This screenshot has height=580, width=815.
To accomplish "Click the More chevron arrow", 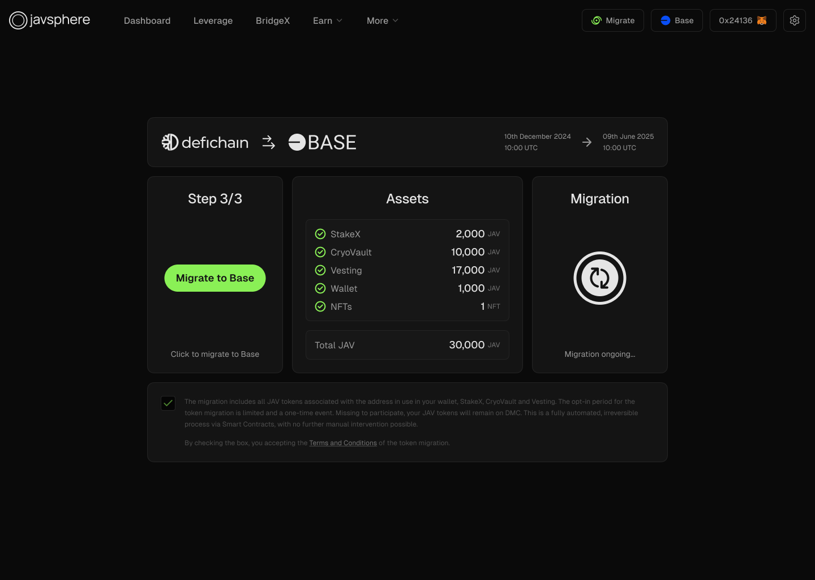I will pos(396,20).
